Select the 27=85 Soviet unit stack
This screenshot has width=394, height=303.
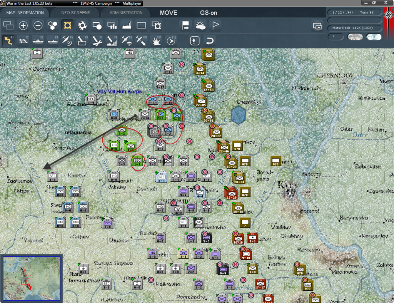(x=200, y=100)
